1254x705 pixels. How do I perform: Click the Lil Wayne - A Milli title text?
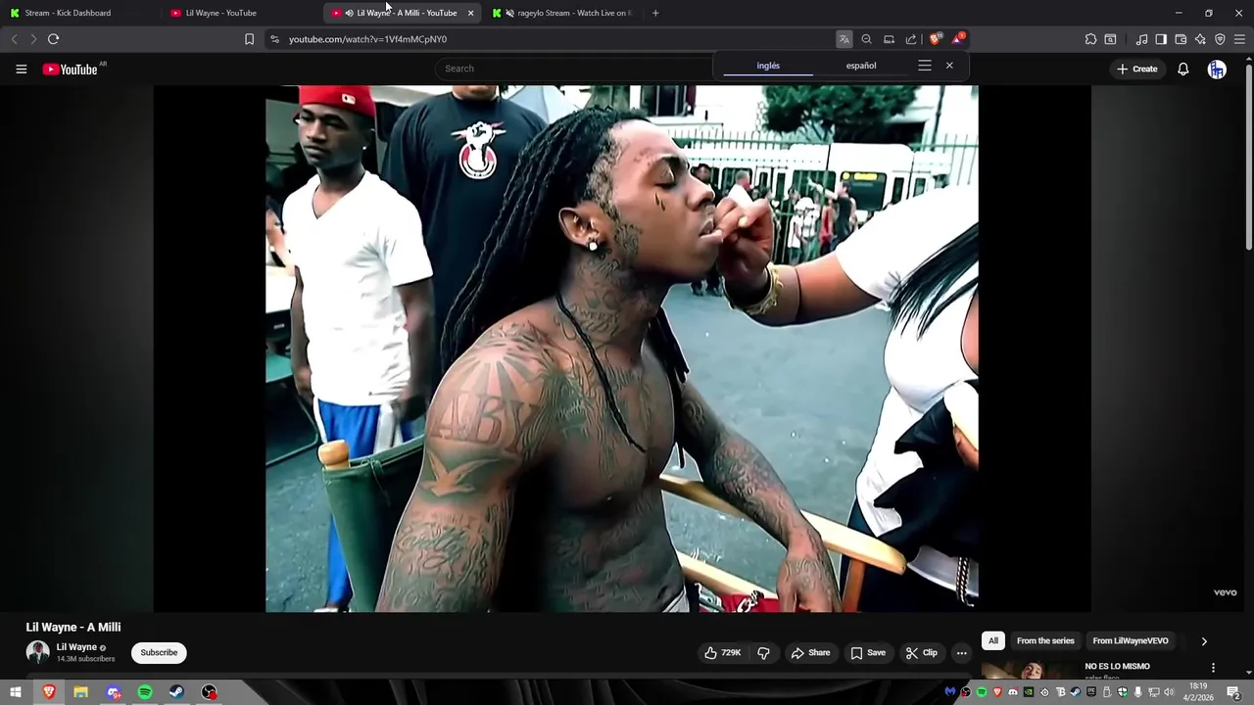pyautogui.click(x=73, y=627)
